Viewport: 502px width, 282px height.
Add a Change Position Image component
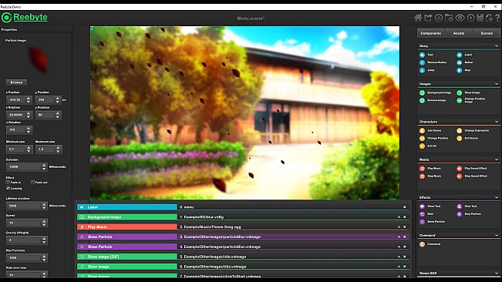pos(471,100)
